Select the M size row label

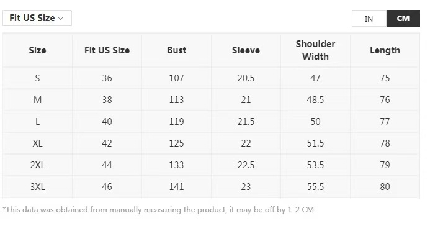37,100
